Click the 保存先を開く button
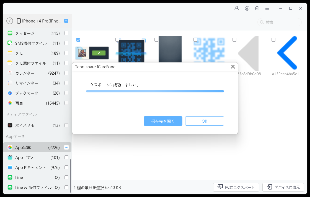The height and width of the screenshot is (197, 310). pyautogui.click(x=163, y=121)
